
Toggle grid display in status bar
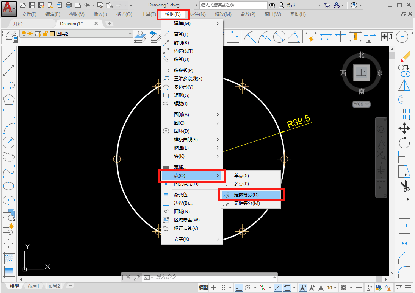click(214, 288)
